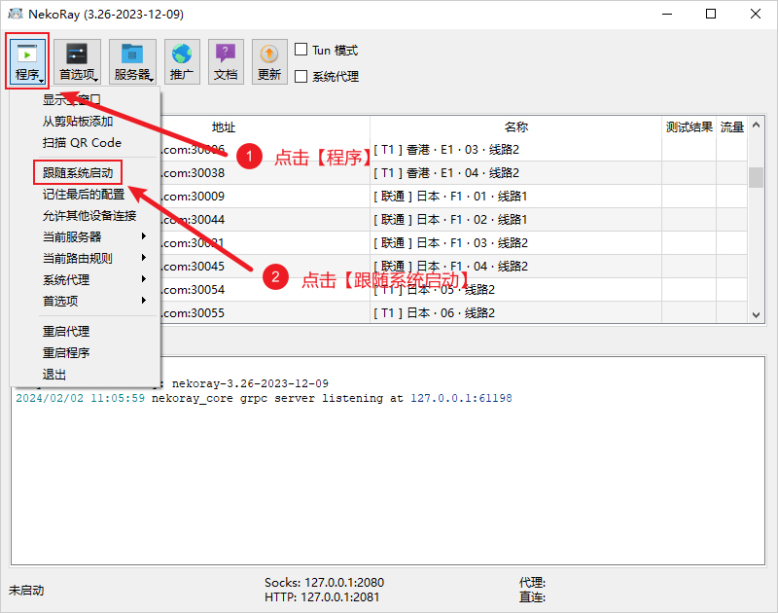This screenshot has height=613, width=778.
Task: Click 重启代理 in the program menu
Action: (x=66, y=331)
